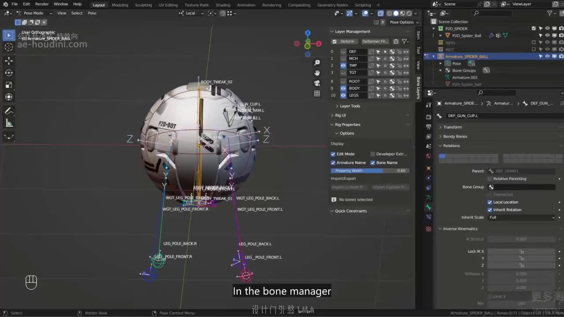The image size is (564, 317).
Task: Show the DEF bone layer
Action: (343, 52)
